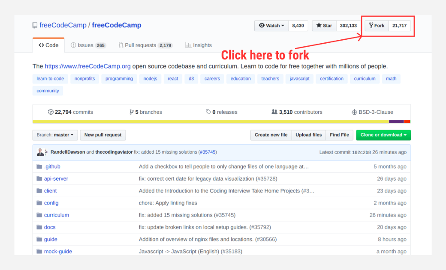Click the branches icon next to 5 branches

point(131,112)
